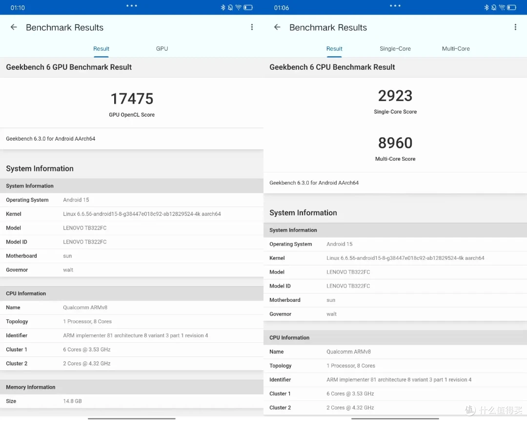The height and width of the screenshot is (421, 527).
Task: Tap the Wi-Fi icon in left status bar
Action: [239, 7]
